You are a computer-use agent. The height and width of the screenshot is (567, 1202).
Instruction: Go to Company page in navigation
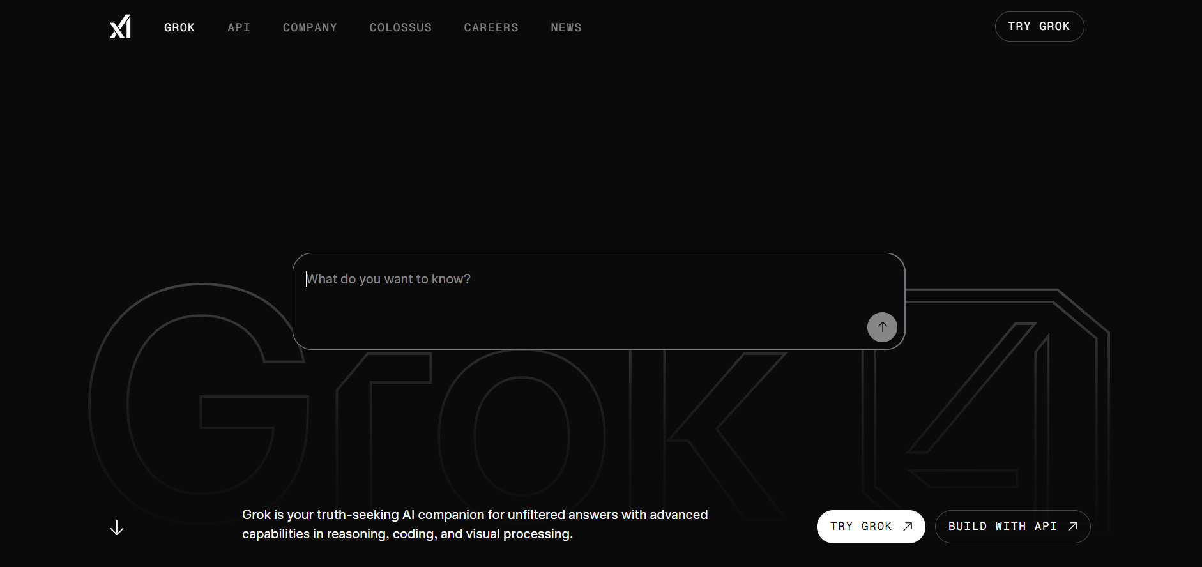point(310,27)
